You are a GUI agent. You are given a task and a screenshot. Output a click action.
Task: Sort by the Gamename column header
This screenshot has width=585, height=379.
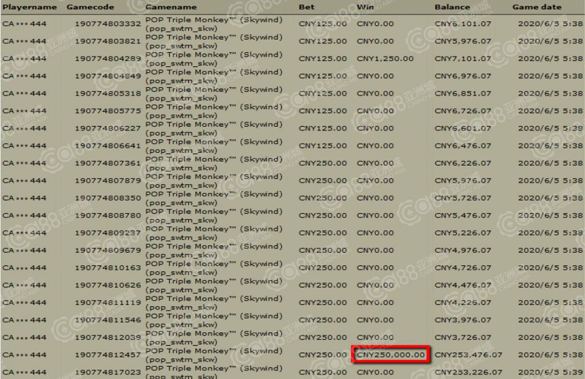click(171, 7)
